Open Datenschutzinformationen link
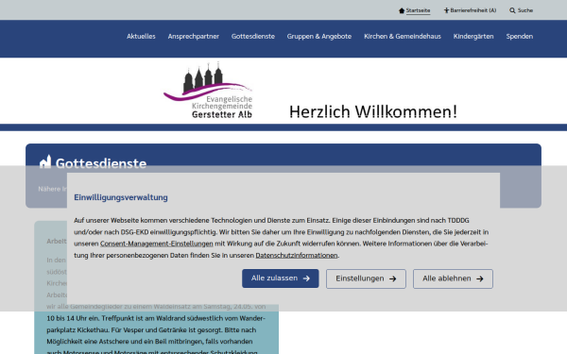567x354 pixels. point(297,256)
